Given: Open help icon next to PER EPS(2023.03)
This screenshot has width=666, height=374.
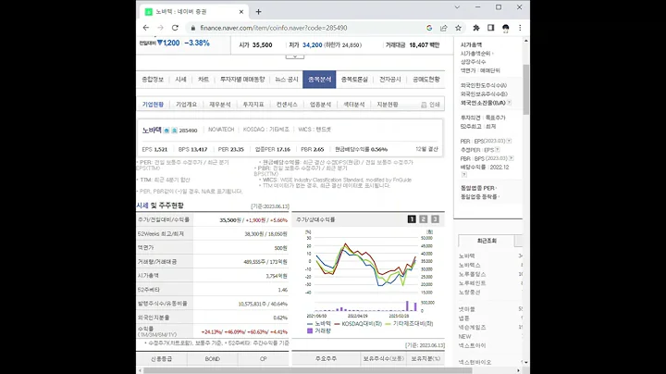Looking at the screenshot, I should pos(509,141).
